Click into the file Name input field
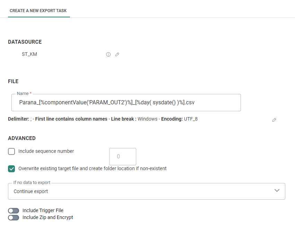295x227 pixels. [126, 103]
